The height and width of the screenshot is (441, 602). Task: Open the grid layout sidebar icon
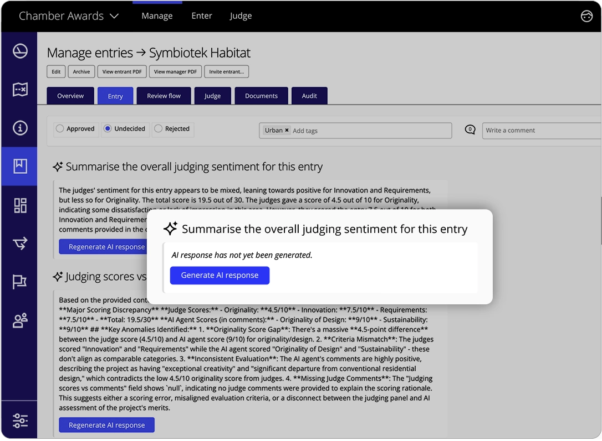pos(20,205)
